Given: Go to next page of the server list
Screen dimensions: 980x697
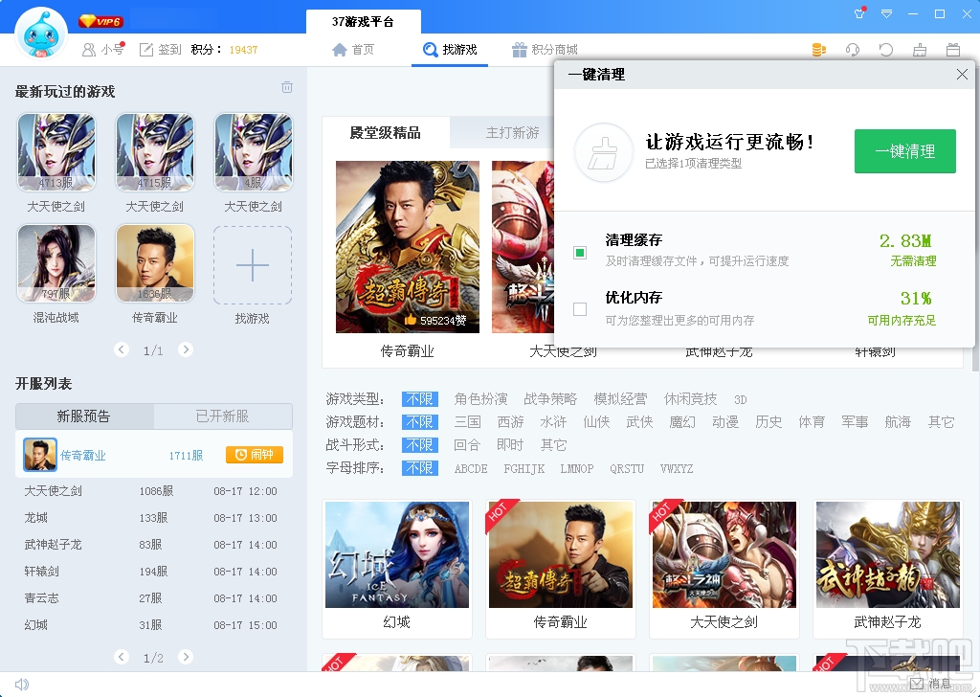Looking at the screenshot, I should coord(186,657).
